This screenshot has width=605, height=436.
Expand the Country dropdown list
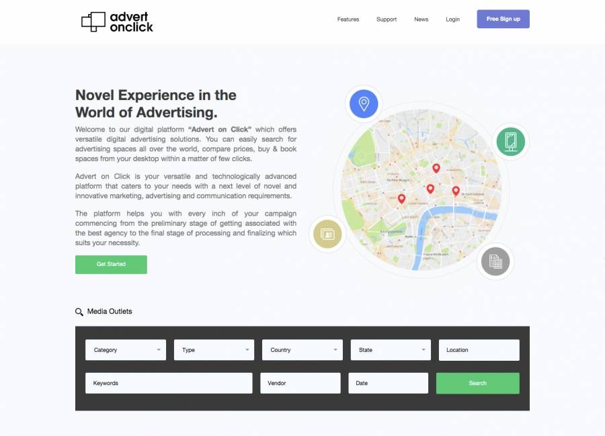click(x=302, y=350)
